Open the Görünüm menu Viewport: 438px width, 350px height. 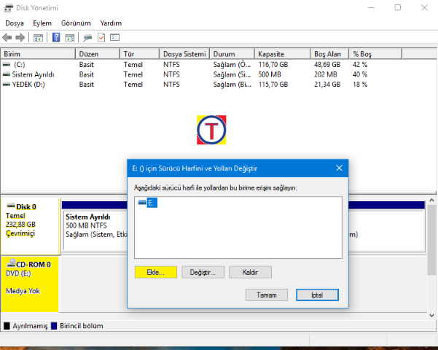(x=76, y=23)
